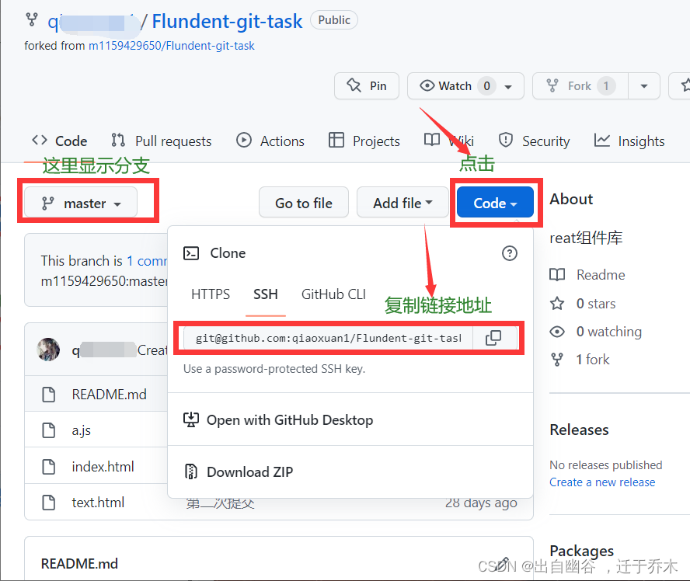This screenshot has height=581, width=690.
Task: Click the pull request icon
Action: pos(118,141)
